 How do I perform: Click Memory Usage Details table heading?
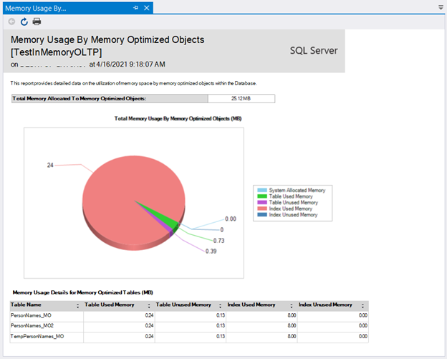[82, 292]
